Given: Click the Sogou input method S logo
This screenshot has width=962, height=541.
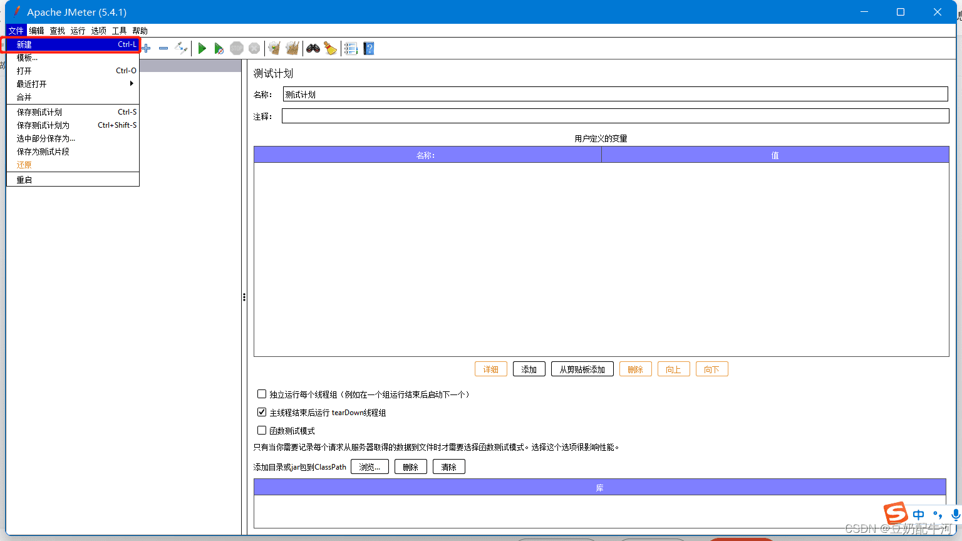Looking at the screenshot, I should point(896,513).
